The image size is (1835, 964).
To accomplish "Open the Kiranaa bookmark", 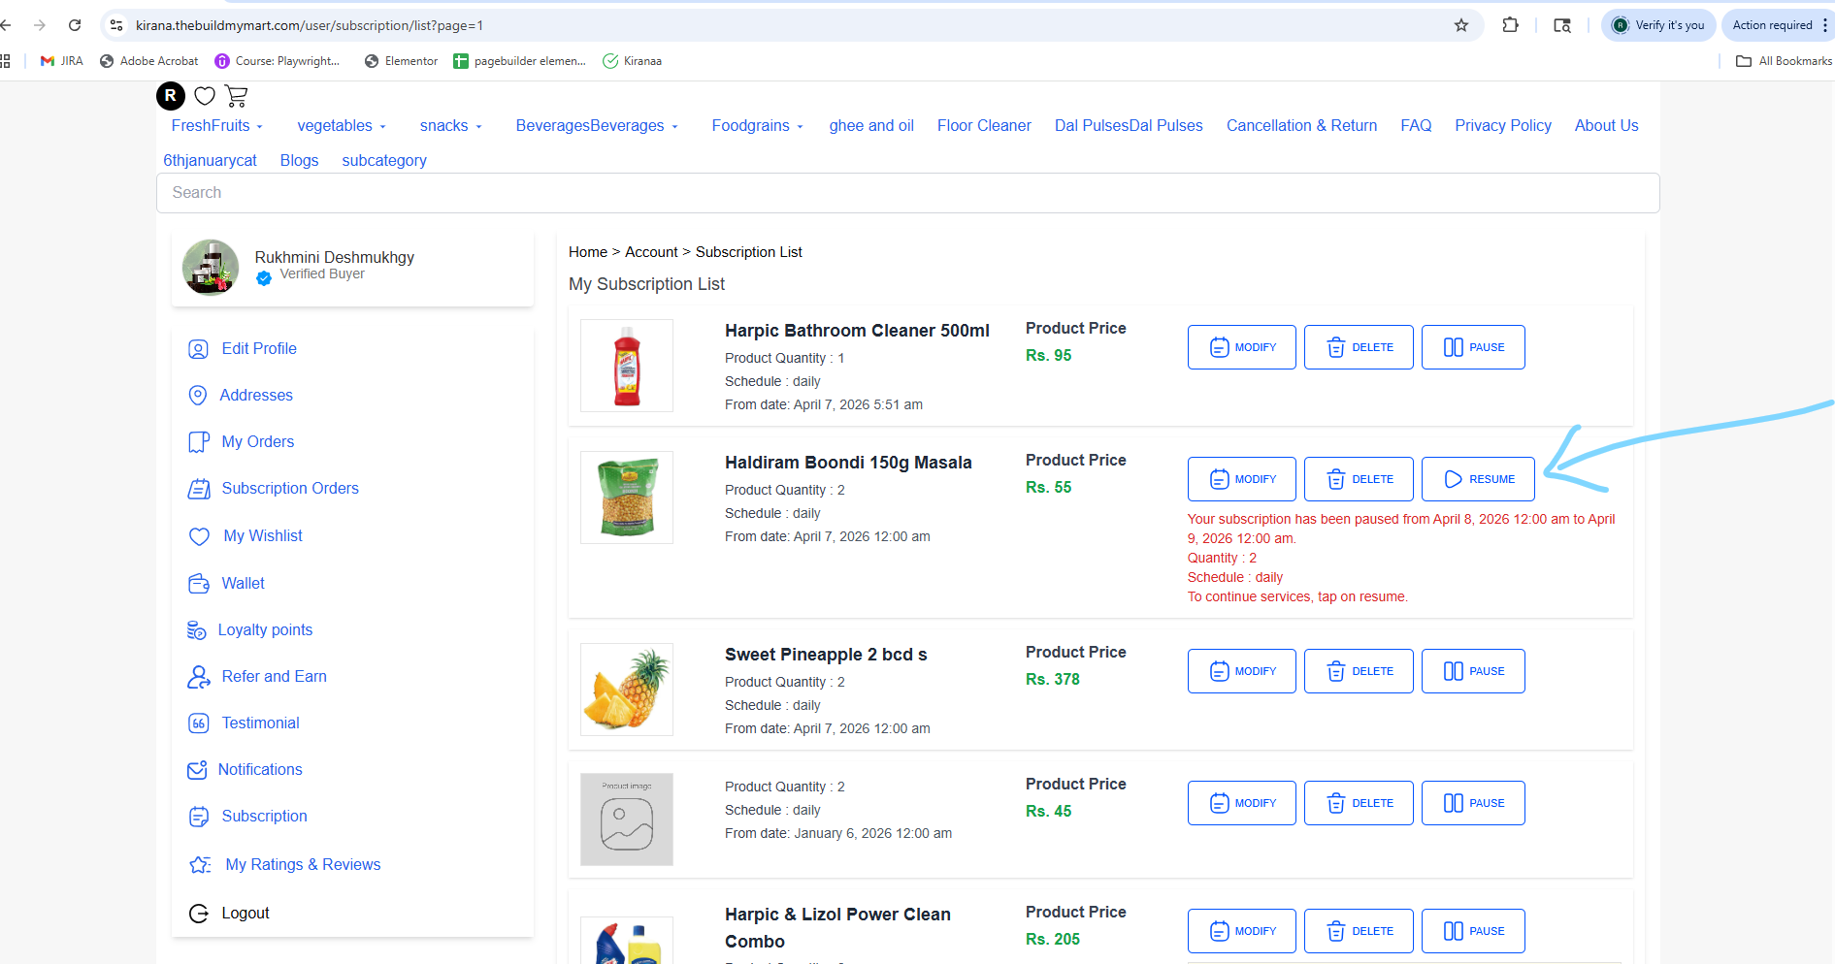I will (633, 61).
